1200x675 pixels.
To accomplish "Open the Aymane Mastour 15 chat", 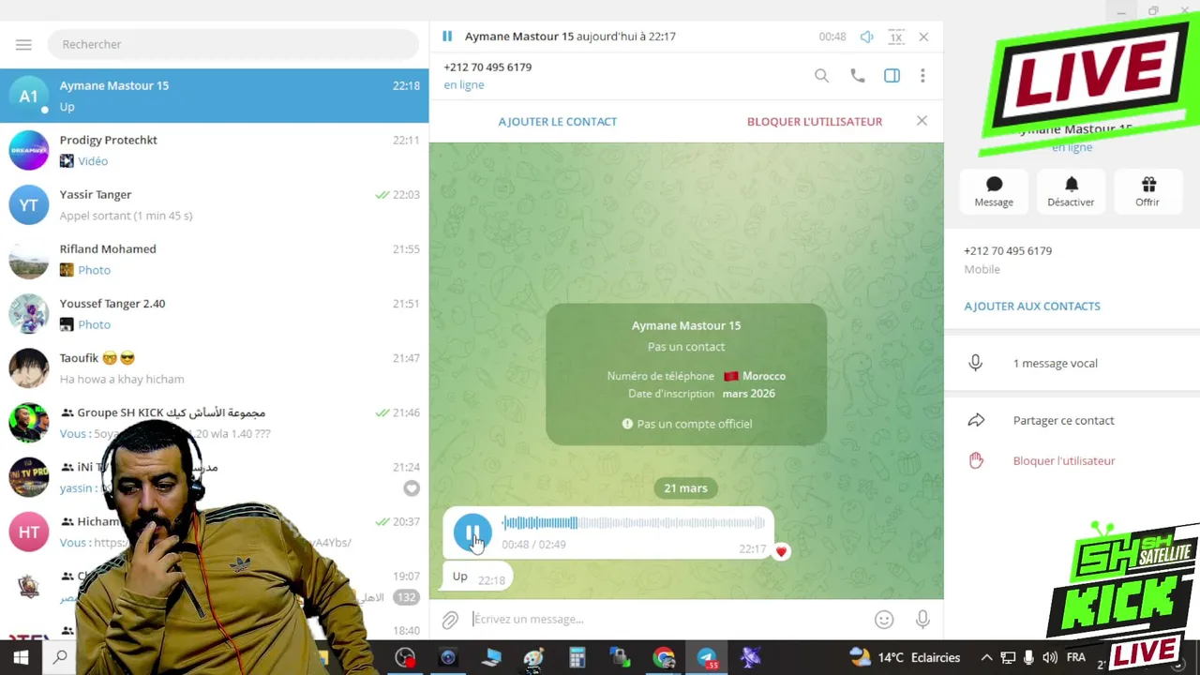I will point(214,96).
